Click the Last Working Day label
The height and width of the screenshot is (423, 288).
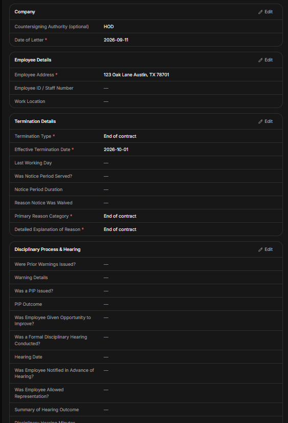(x=33, y=163)
